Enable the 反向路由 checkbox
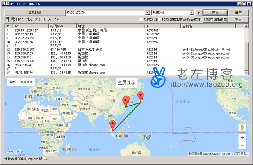 (x=141, y=20)
